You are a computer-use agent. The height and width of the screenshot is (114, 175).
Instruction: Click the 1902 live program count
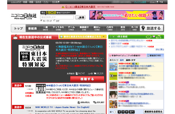click(51, 13)
